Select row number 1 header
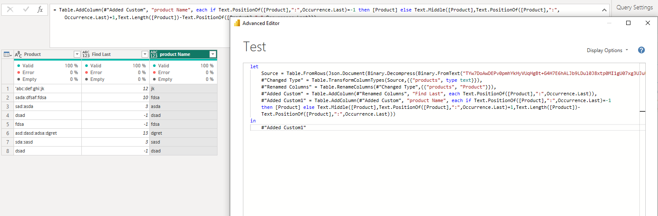Viewport: 658px width, 216px height. tap(8, 89)
